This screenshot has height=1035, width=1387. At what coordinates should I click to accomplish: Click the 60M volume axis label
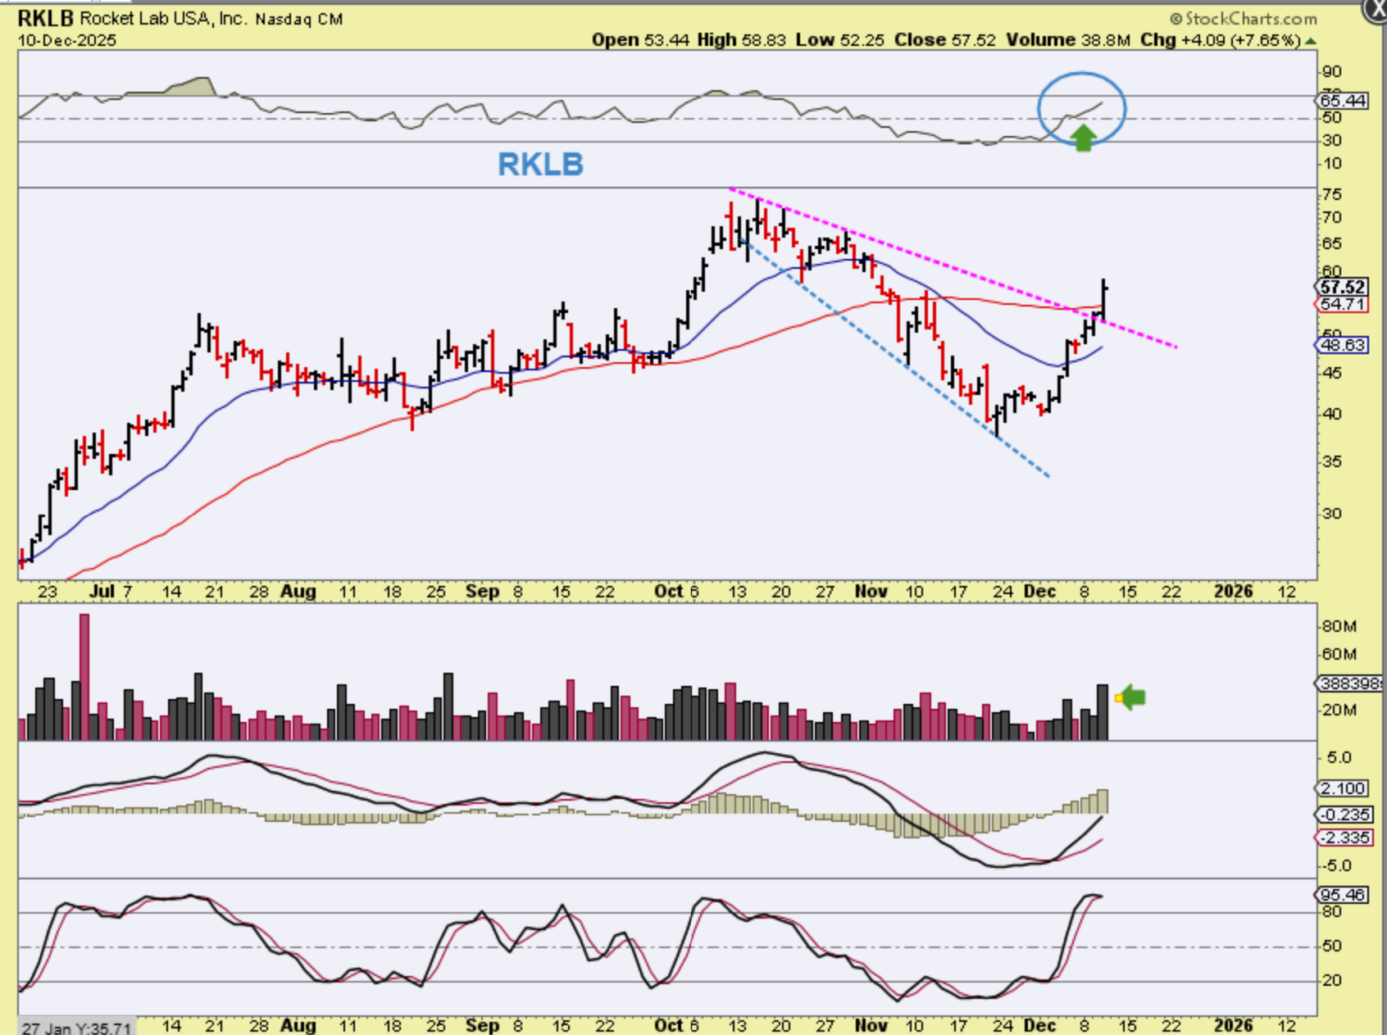coord(1339,655)
